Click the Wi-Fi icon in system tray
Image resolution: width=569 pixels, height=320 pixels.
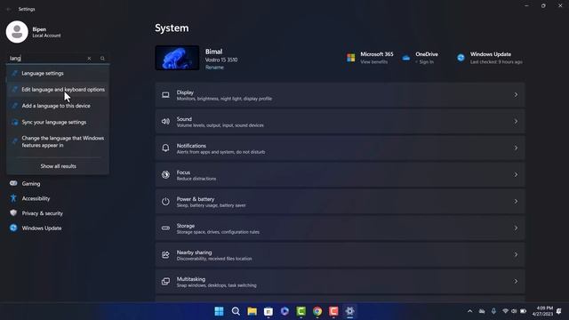(505, 311)
